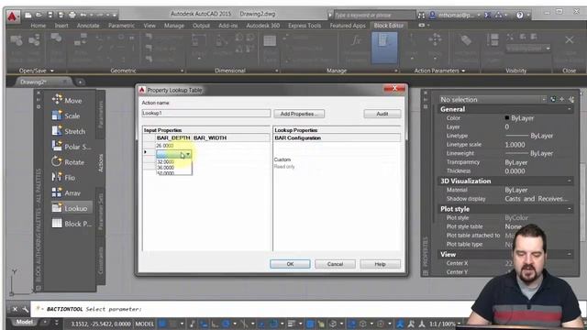Toggle Ortho mode in status bar
The image size is (587, 330).
[x=215, y=324]
